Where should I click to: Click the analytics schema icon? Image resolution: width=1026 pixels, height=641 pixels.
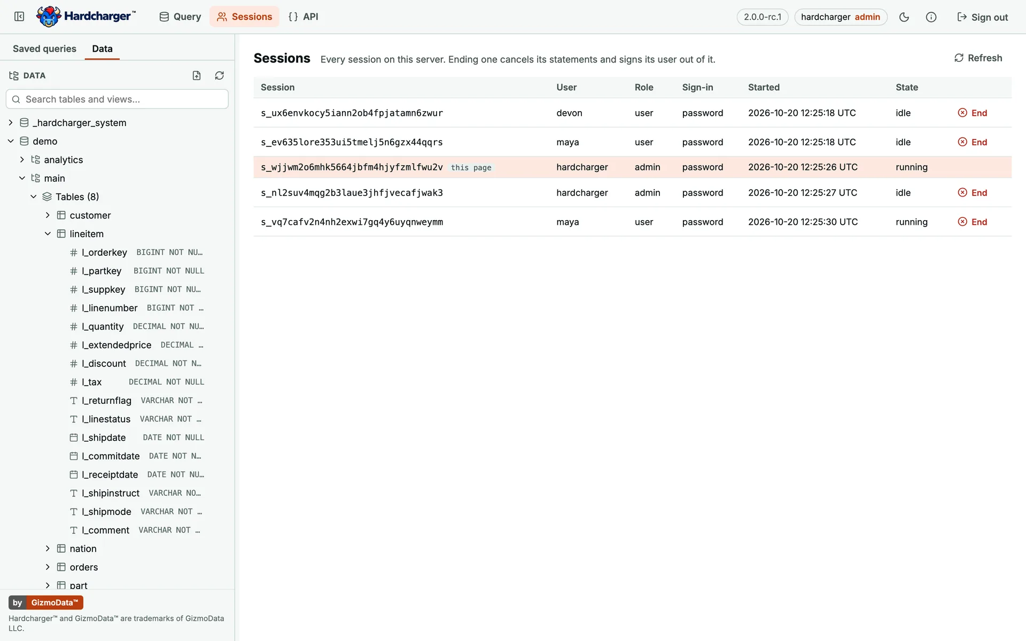coord(36,160)
